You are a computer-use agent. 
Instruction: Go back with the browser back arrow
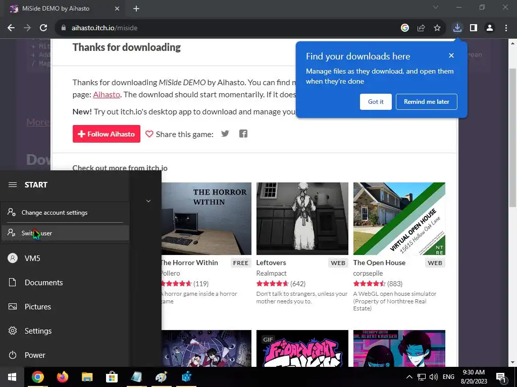(11, 28)
